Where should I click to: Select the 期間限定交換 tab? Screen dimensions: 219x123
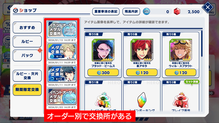point(27,90)
